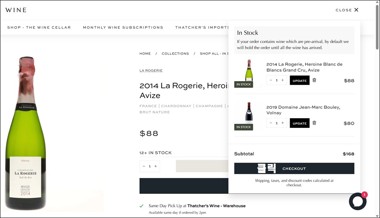Proceed to Checkout
This screenshot has width=380, height=218.
[294, 168]
